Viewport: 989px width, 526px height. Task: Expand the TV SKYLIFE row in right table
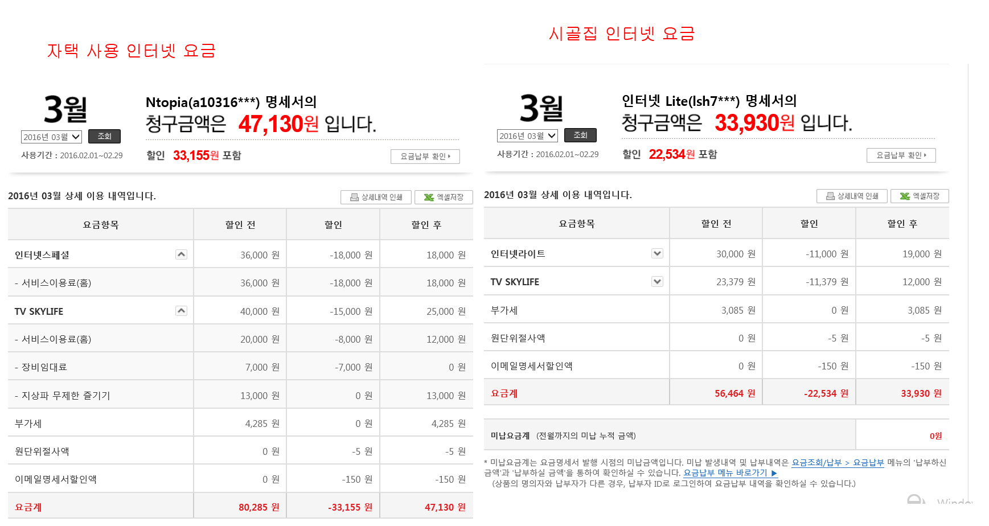(x=657, y=281)
